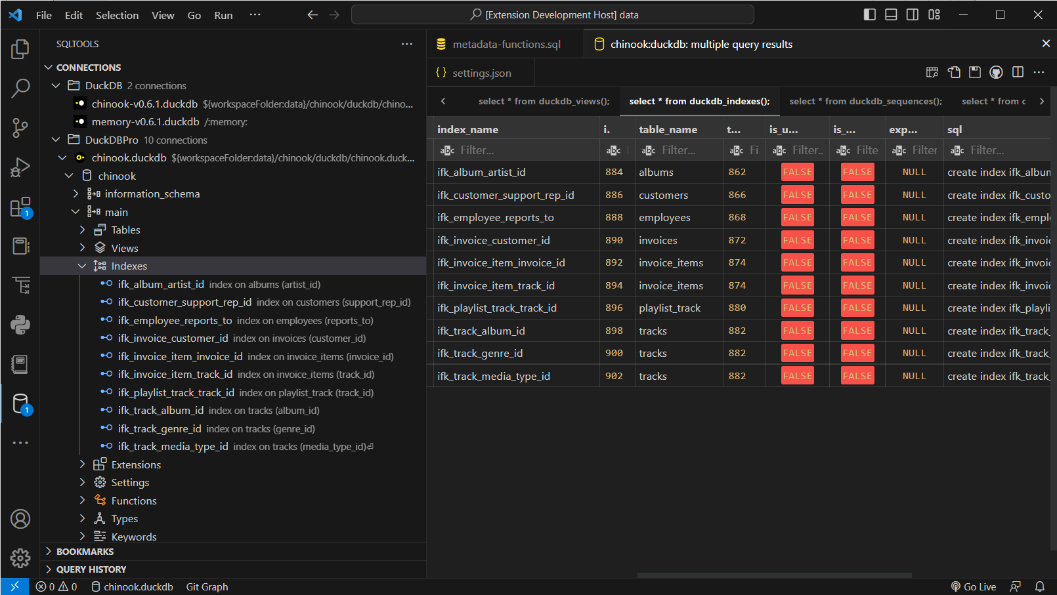Image resolution: width=1057 pixels, height=595 pixels.
Task: Open the Explorer view in activity bar
Action: point(20,49)
